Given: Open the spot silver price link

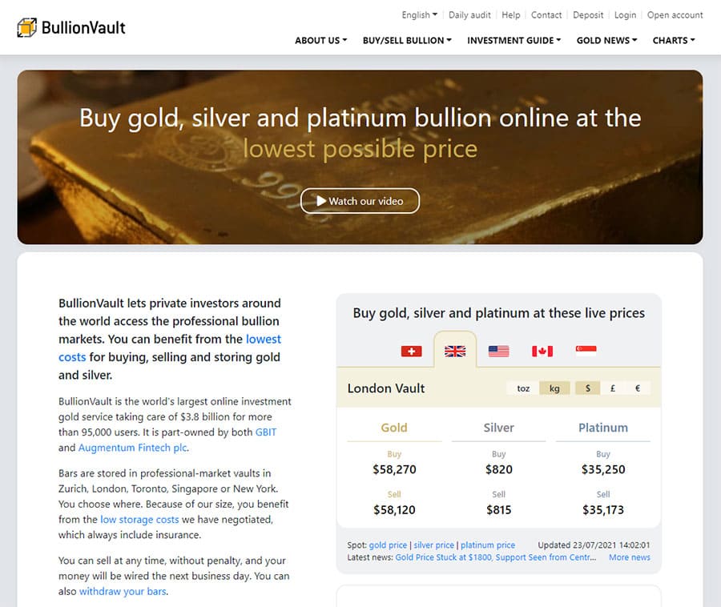Looking at the screenshot, I should [x=433, y=545].
